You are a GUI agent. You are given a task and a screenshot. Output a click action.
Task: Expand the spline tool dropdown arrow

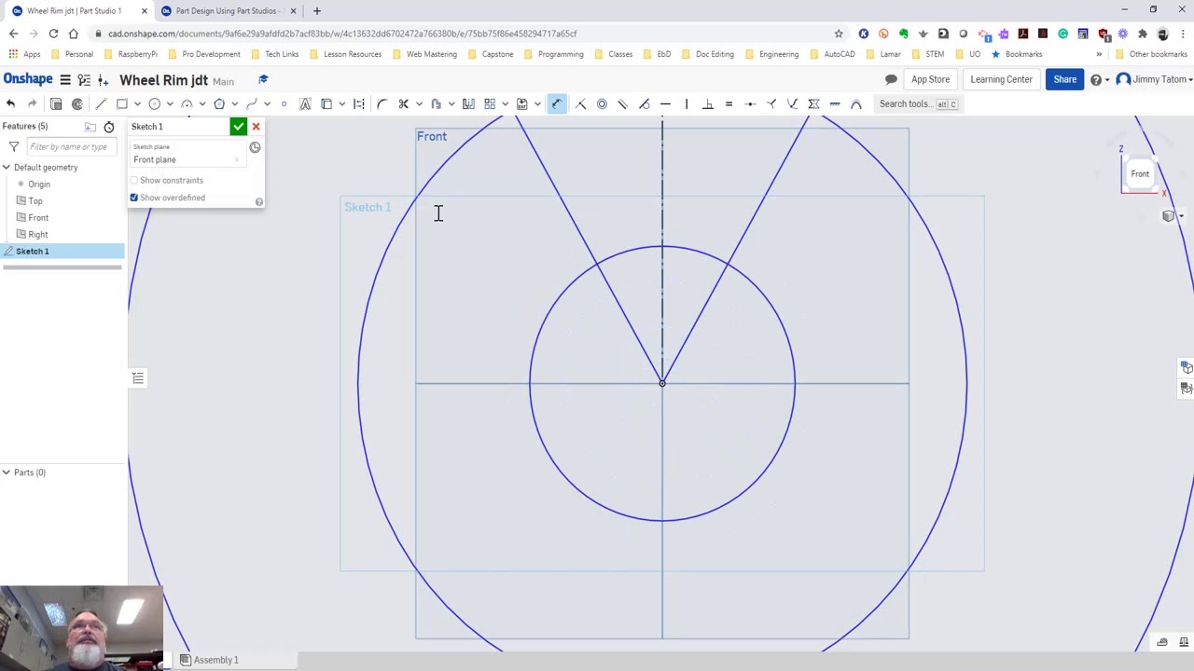coord(267,103)
